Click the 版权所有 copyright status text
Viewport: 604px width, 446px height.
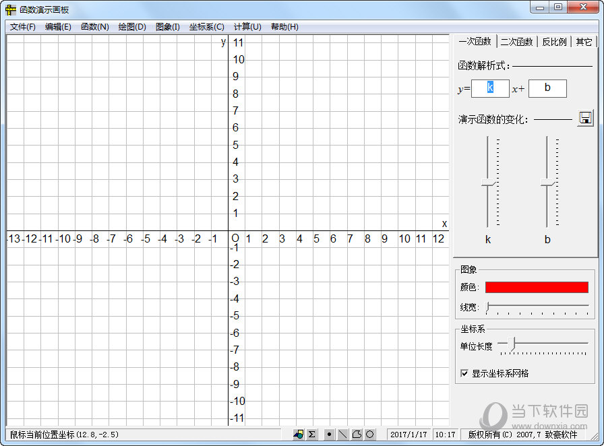point(522,435)
